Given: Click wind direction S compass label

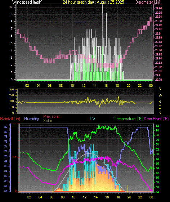Looking at the screenshot, I should click(x=160, y=102).
